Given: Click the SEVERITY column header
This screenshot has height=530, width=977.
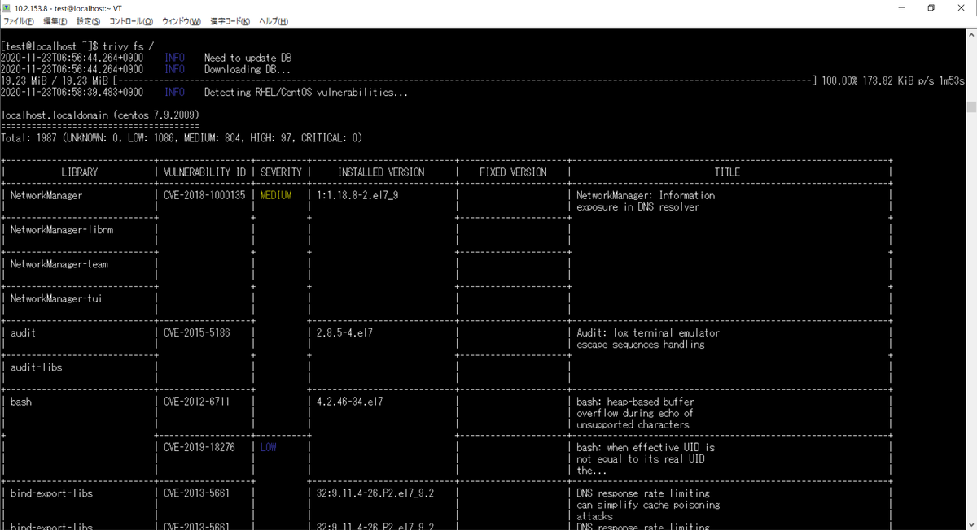Looking at the screenshot, I should pos(281,172).
